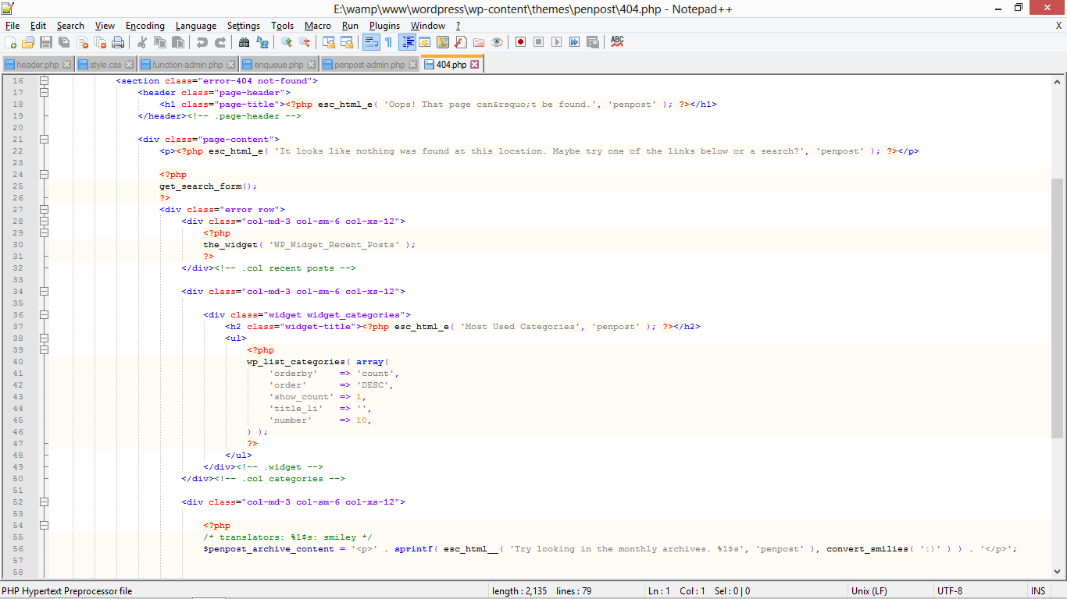Save the current file with the floppy icon
Screen dimensions: 1067x599
click(46, 42)
